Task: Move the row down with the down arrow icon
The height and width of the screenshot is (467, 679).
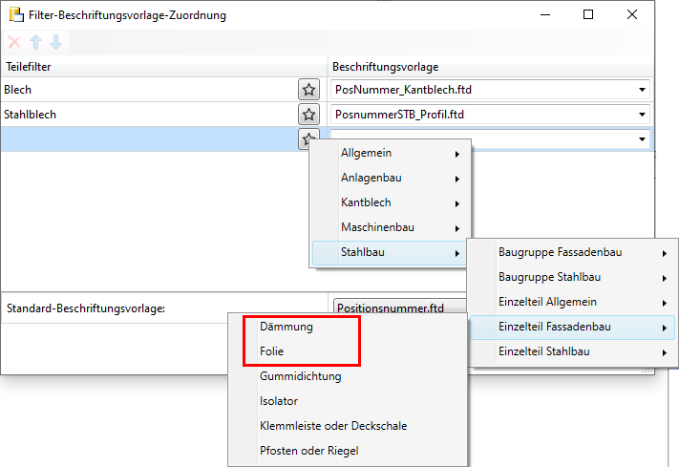Action: coord(55,42)
